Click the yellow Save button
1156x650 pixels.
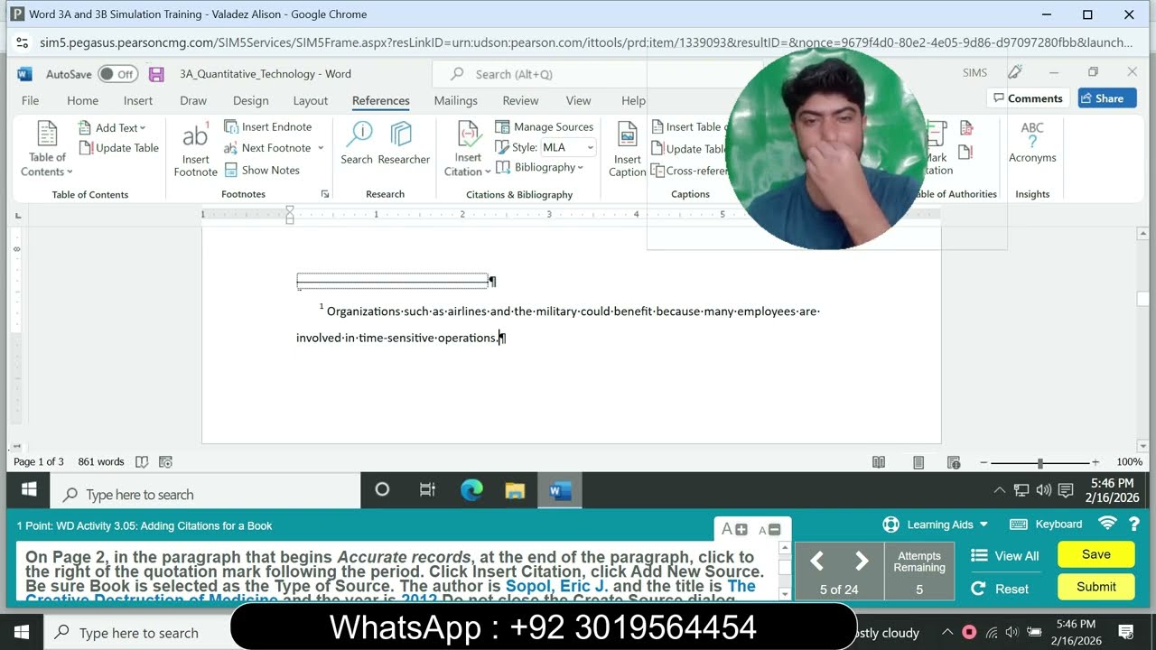(1096, 554)
